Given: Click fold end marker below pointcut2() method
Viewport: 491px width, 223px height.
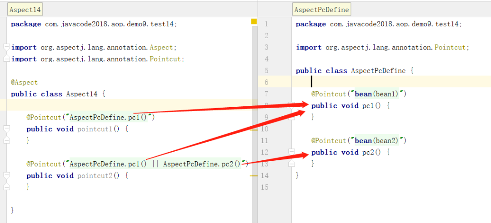Looking at the screenshot, I should 6,187.
